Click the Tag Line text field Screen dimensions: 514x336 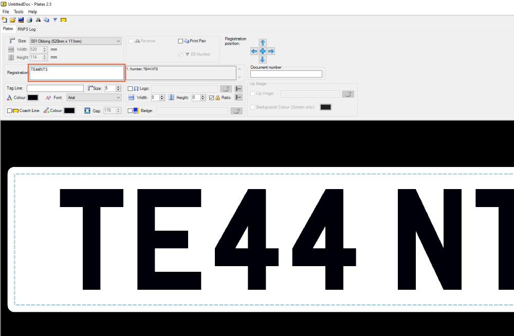[55, 88]
